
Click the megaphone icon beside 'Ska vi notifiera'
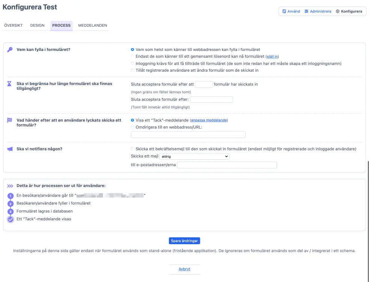click(10, 149)
